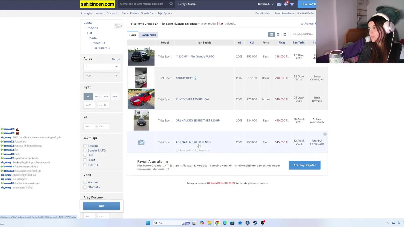
Task: Click the camera placeholder of ACİL SATILIK listing
Action: pyautogui.click(x=141, y=142)
